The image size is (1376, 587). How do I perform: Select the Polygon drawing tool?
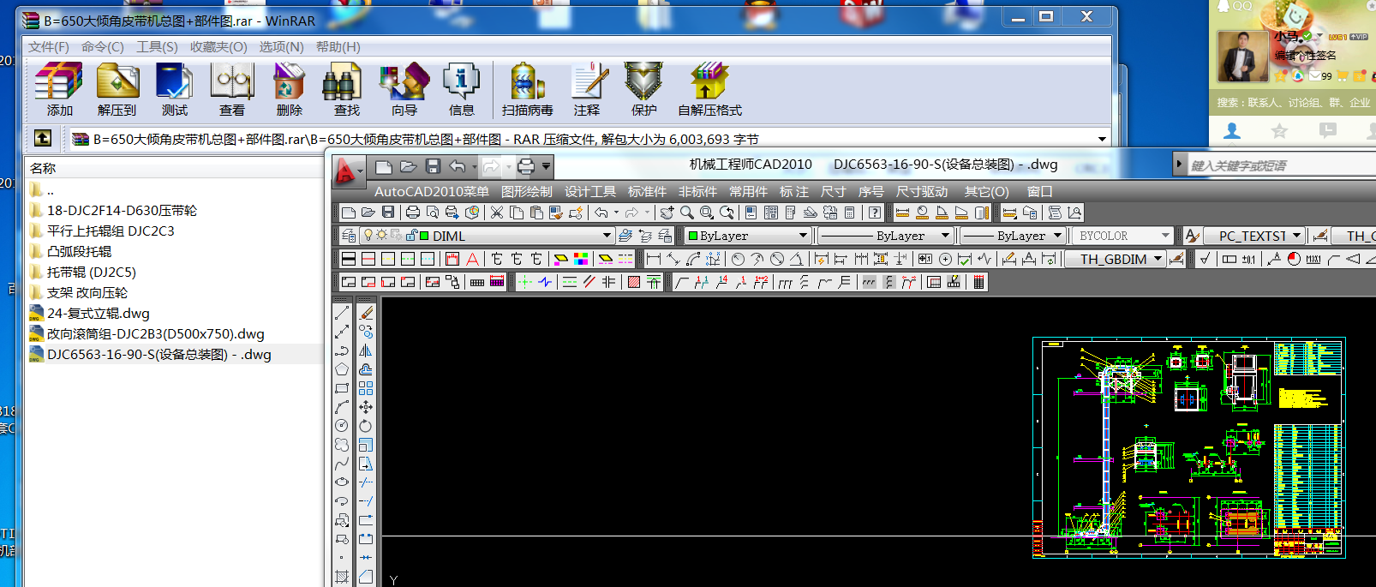point(342,369)
